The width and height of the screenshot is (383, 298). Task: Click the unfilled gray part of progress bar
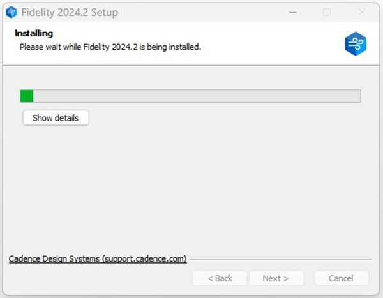tap(197, 96)
